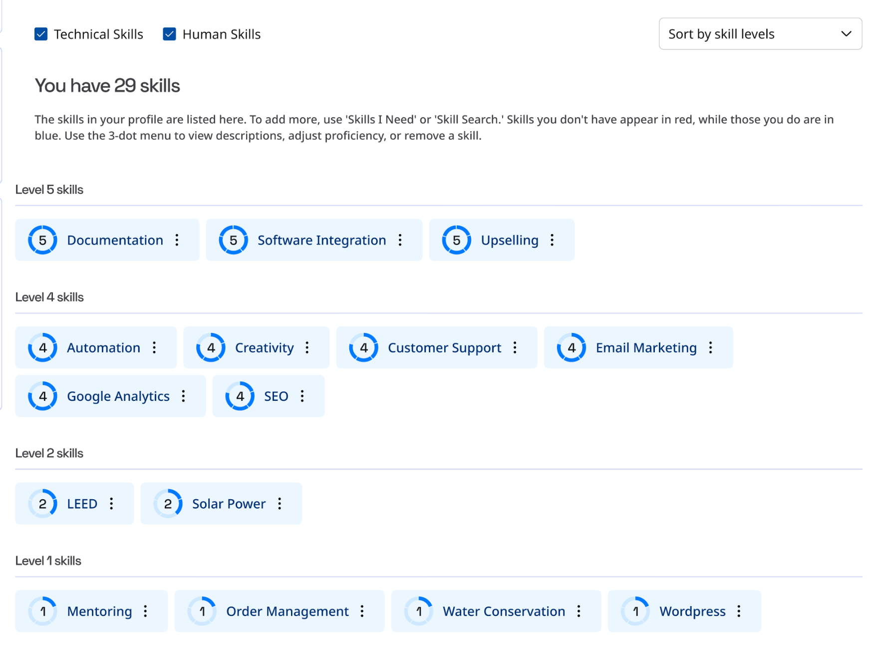Open the Mentoring skill three-dot menu
This screenshot has width=876, height=646.
pos(146,611)
